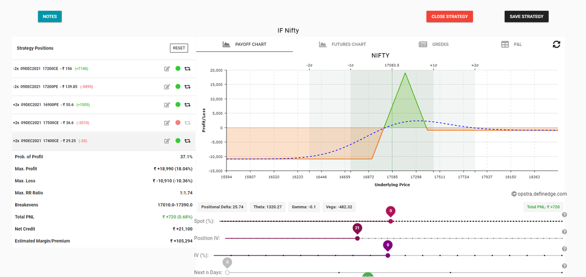586x277 pixels.
Task: Click SAVE STRATEGY button
Action: (526, 17)
